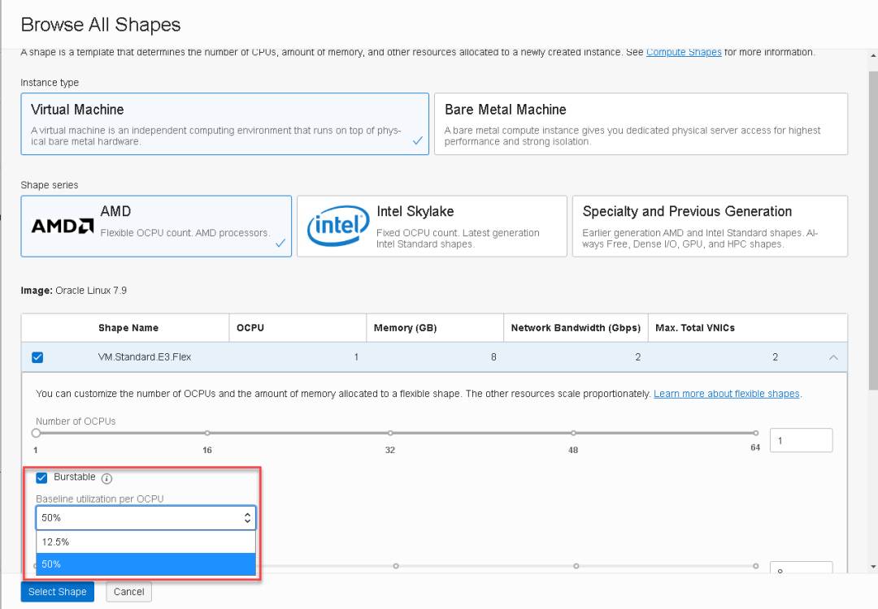Click the Intel logo icon
Screen dimensions: 878x609
click(x=337, y=226)
